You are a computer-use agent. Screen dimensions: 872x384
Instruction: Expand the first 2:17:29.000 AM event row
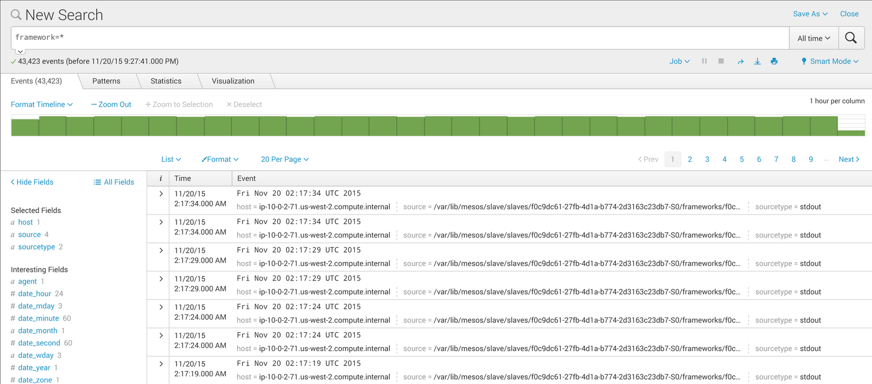click(x=161, y=251)
